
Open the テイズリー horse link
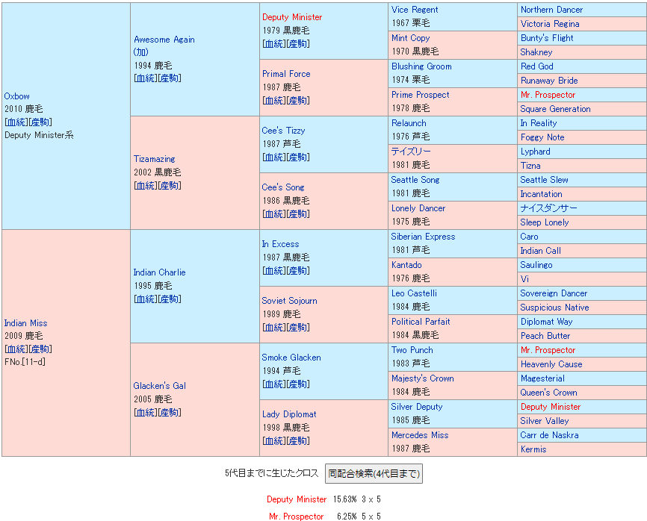(411, 152)
